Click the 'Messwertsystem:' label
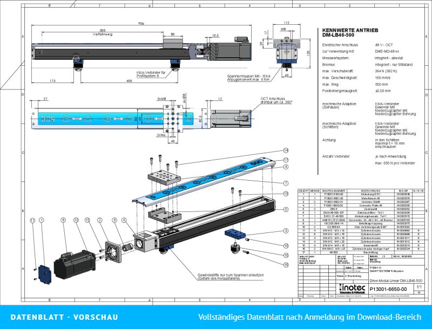 click(335, 58)
